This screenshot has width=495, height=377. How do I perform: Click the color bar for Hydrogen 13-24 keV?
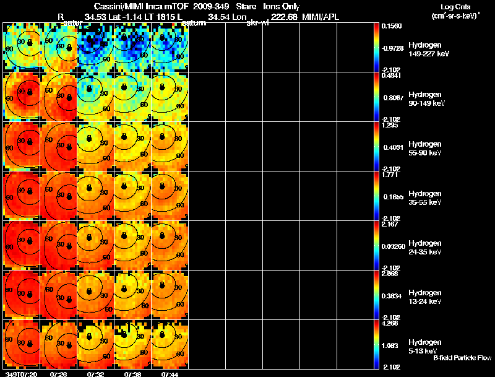point(376,295)
